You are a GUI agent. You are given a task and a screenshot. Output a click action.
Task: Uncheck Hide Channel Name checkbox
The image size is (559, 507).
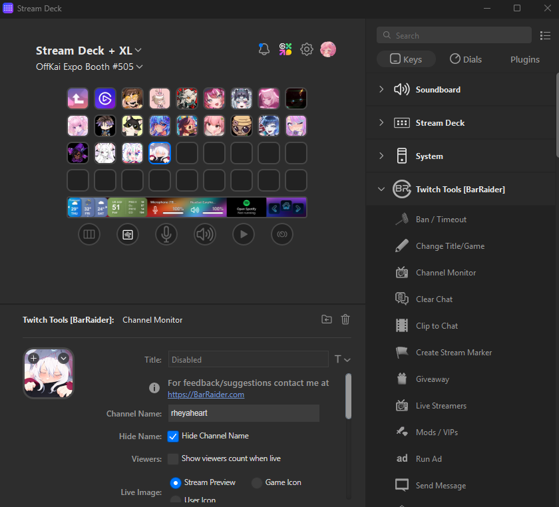coord(173,436)
